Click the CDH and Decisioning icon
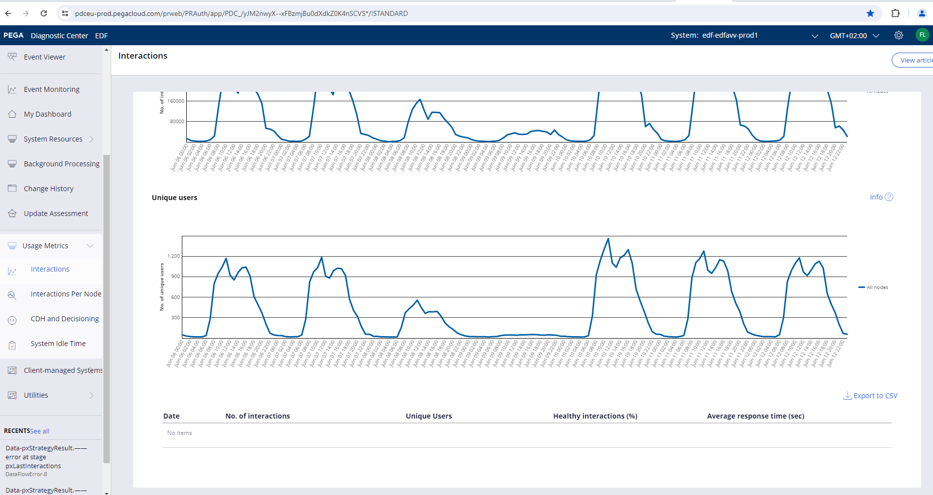 pos(12,321)
